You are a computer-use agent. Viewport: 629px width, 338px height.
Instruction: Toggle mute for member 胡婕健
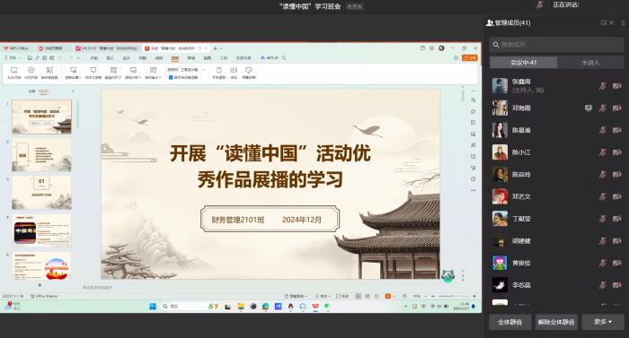(603, 240)
